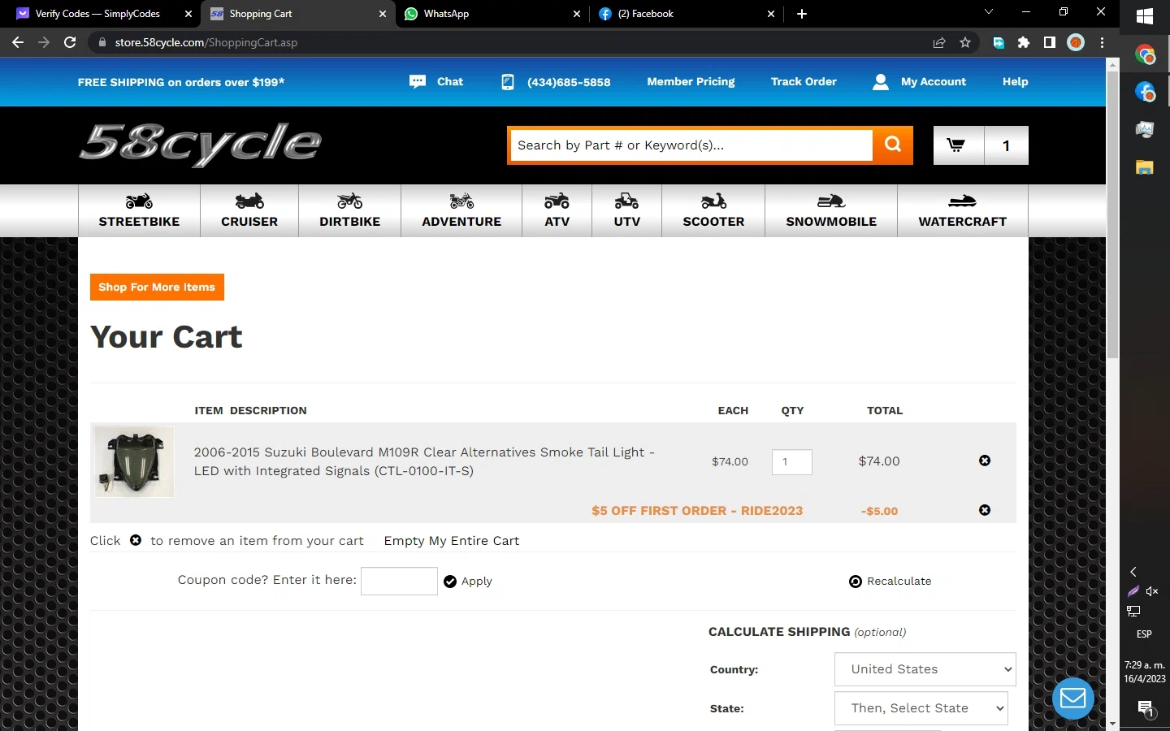This screenshot has height=731, width=1170.
Task: Click the FREE SHIPPING banner text
Action: [x=181, y=82]
